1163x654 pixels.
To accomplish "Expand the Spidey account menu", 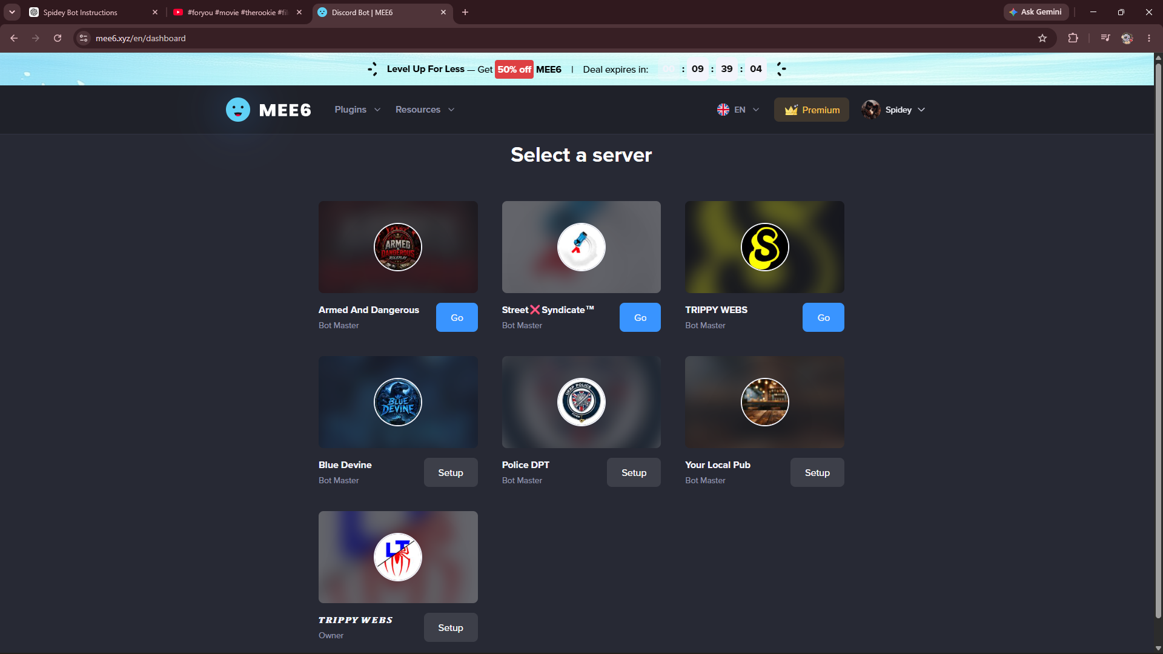I will 894,110.
